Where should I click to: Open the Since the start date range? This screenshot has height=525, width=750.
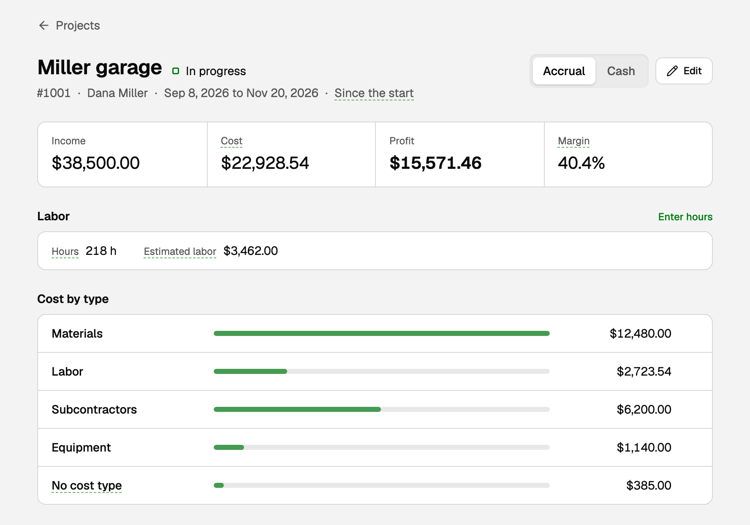pos(374,93)
